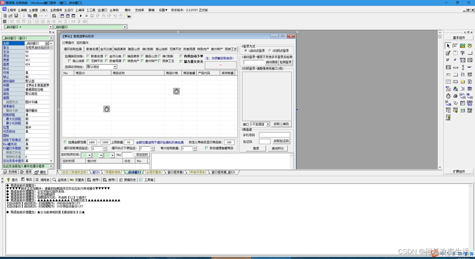Viewport: 475px width, 259px height.
Task: Select the pointer tool in 基本组件 panel
Action: click(x=448, y=45)
